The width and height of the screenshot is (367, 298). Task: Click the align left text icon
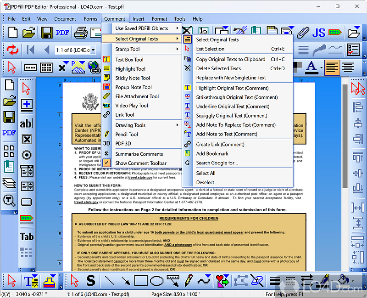[332, 67]
